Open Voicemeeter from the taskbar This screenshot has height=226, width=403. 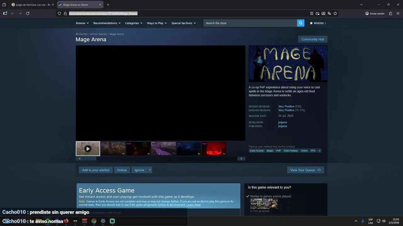84,221
